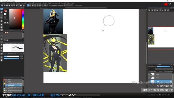Select the Text tool
174x98 pixels.
(2, 48)
